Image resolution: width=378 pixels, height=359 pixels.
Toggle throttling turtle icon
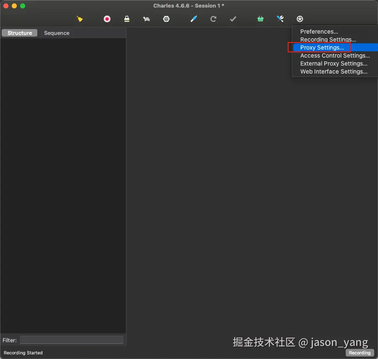click(147, 19)
